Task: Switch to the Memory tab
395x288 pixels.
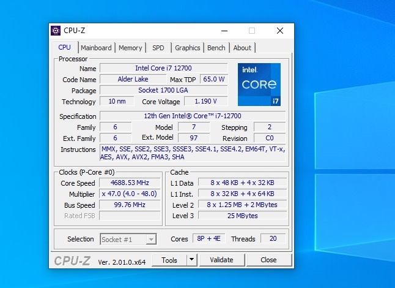Action: point(130,48)
